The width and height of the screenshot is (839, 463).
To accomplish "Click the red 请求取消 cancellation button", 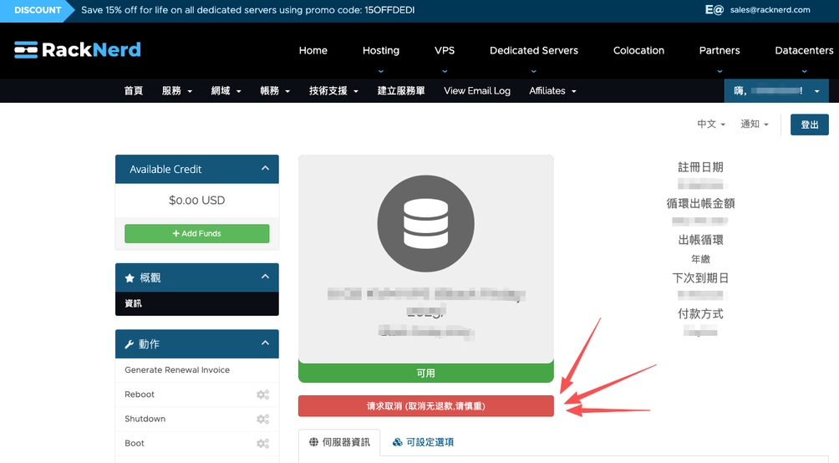I will [426, 406].
